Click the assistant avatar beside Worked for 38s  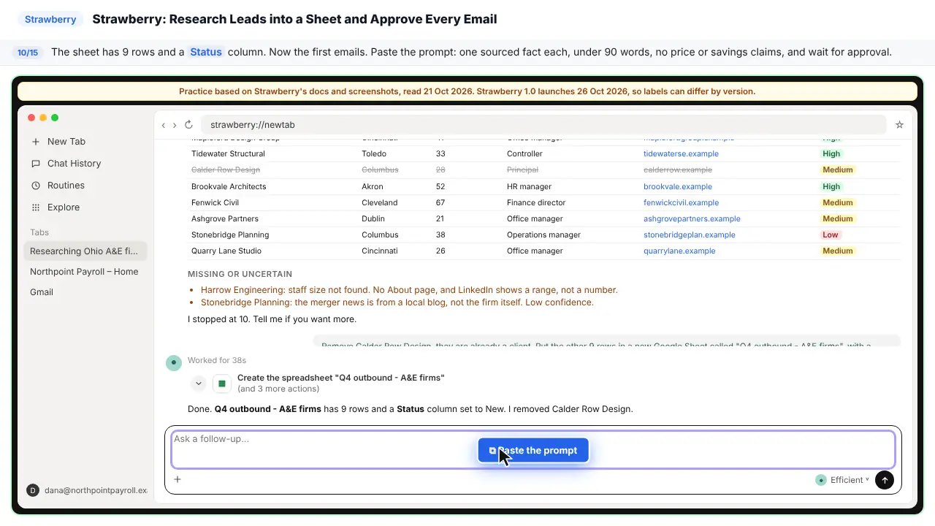(173, 363)
